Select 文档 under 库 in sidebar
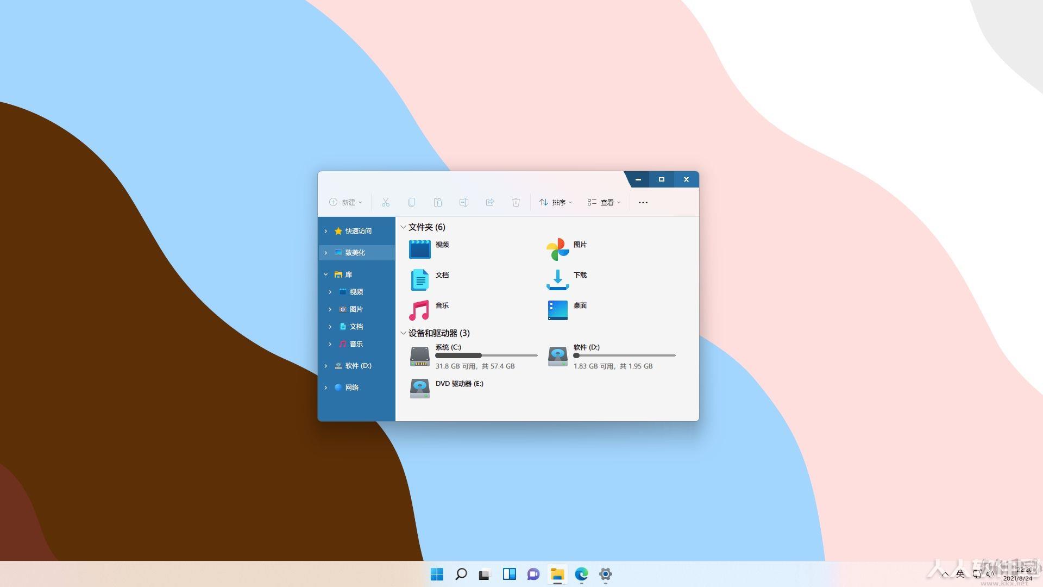The image size is (1043, 587). click(x=357, y=327)
